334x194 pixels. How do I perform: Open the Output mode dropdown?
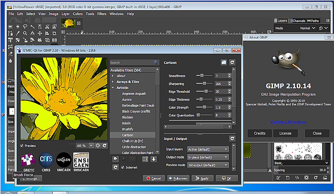(208, 157)
